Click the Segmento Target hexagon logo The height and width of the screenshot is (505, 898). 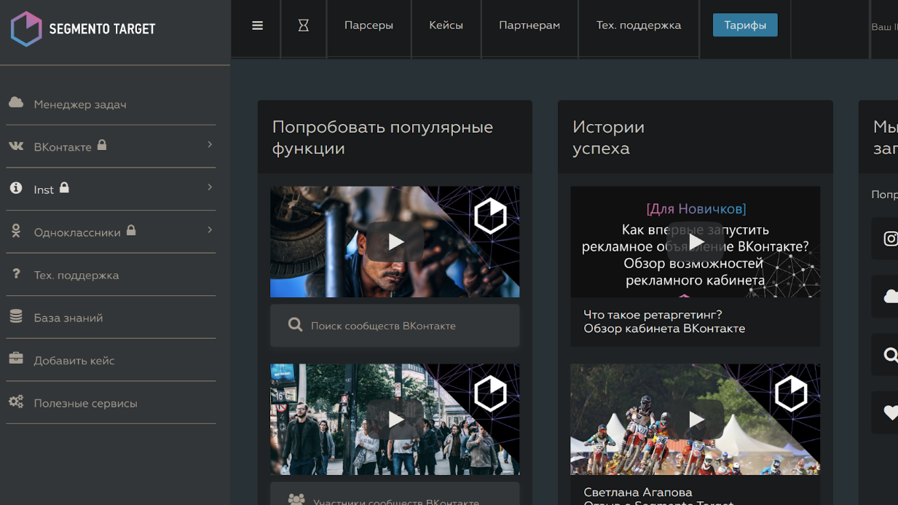point(27,29)
